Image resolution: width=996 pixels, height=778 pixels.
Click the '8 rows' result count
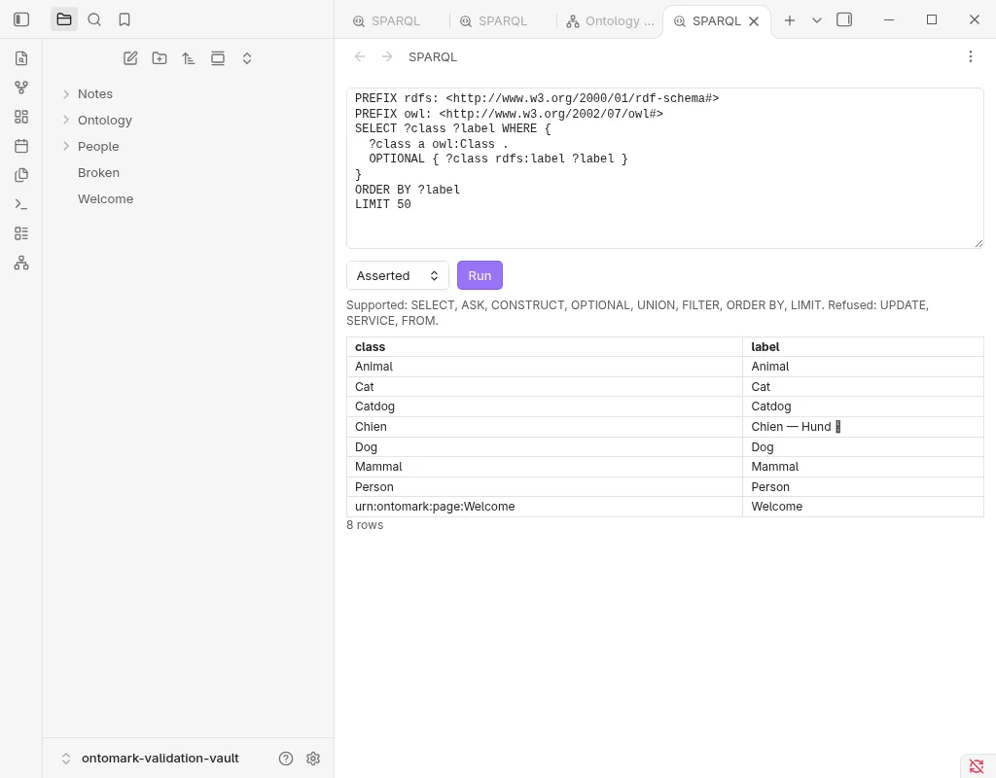(x=365, y=525)
